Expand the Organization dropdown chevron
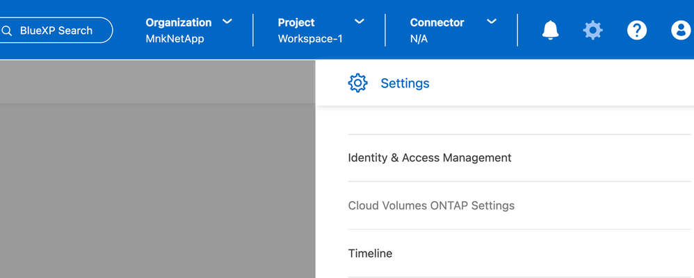694x278 pixels. point(227,21)
